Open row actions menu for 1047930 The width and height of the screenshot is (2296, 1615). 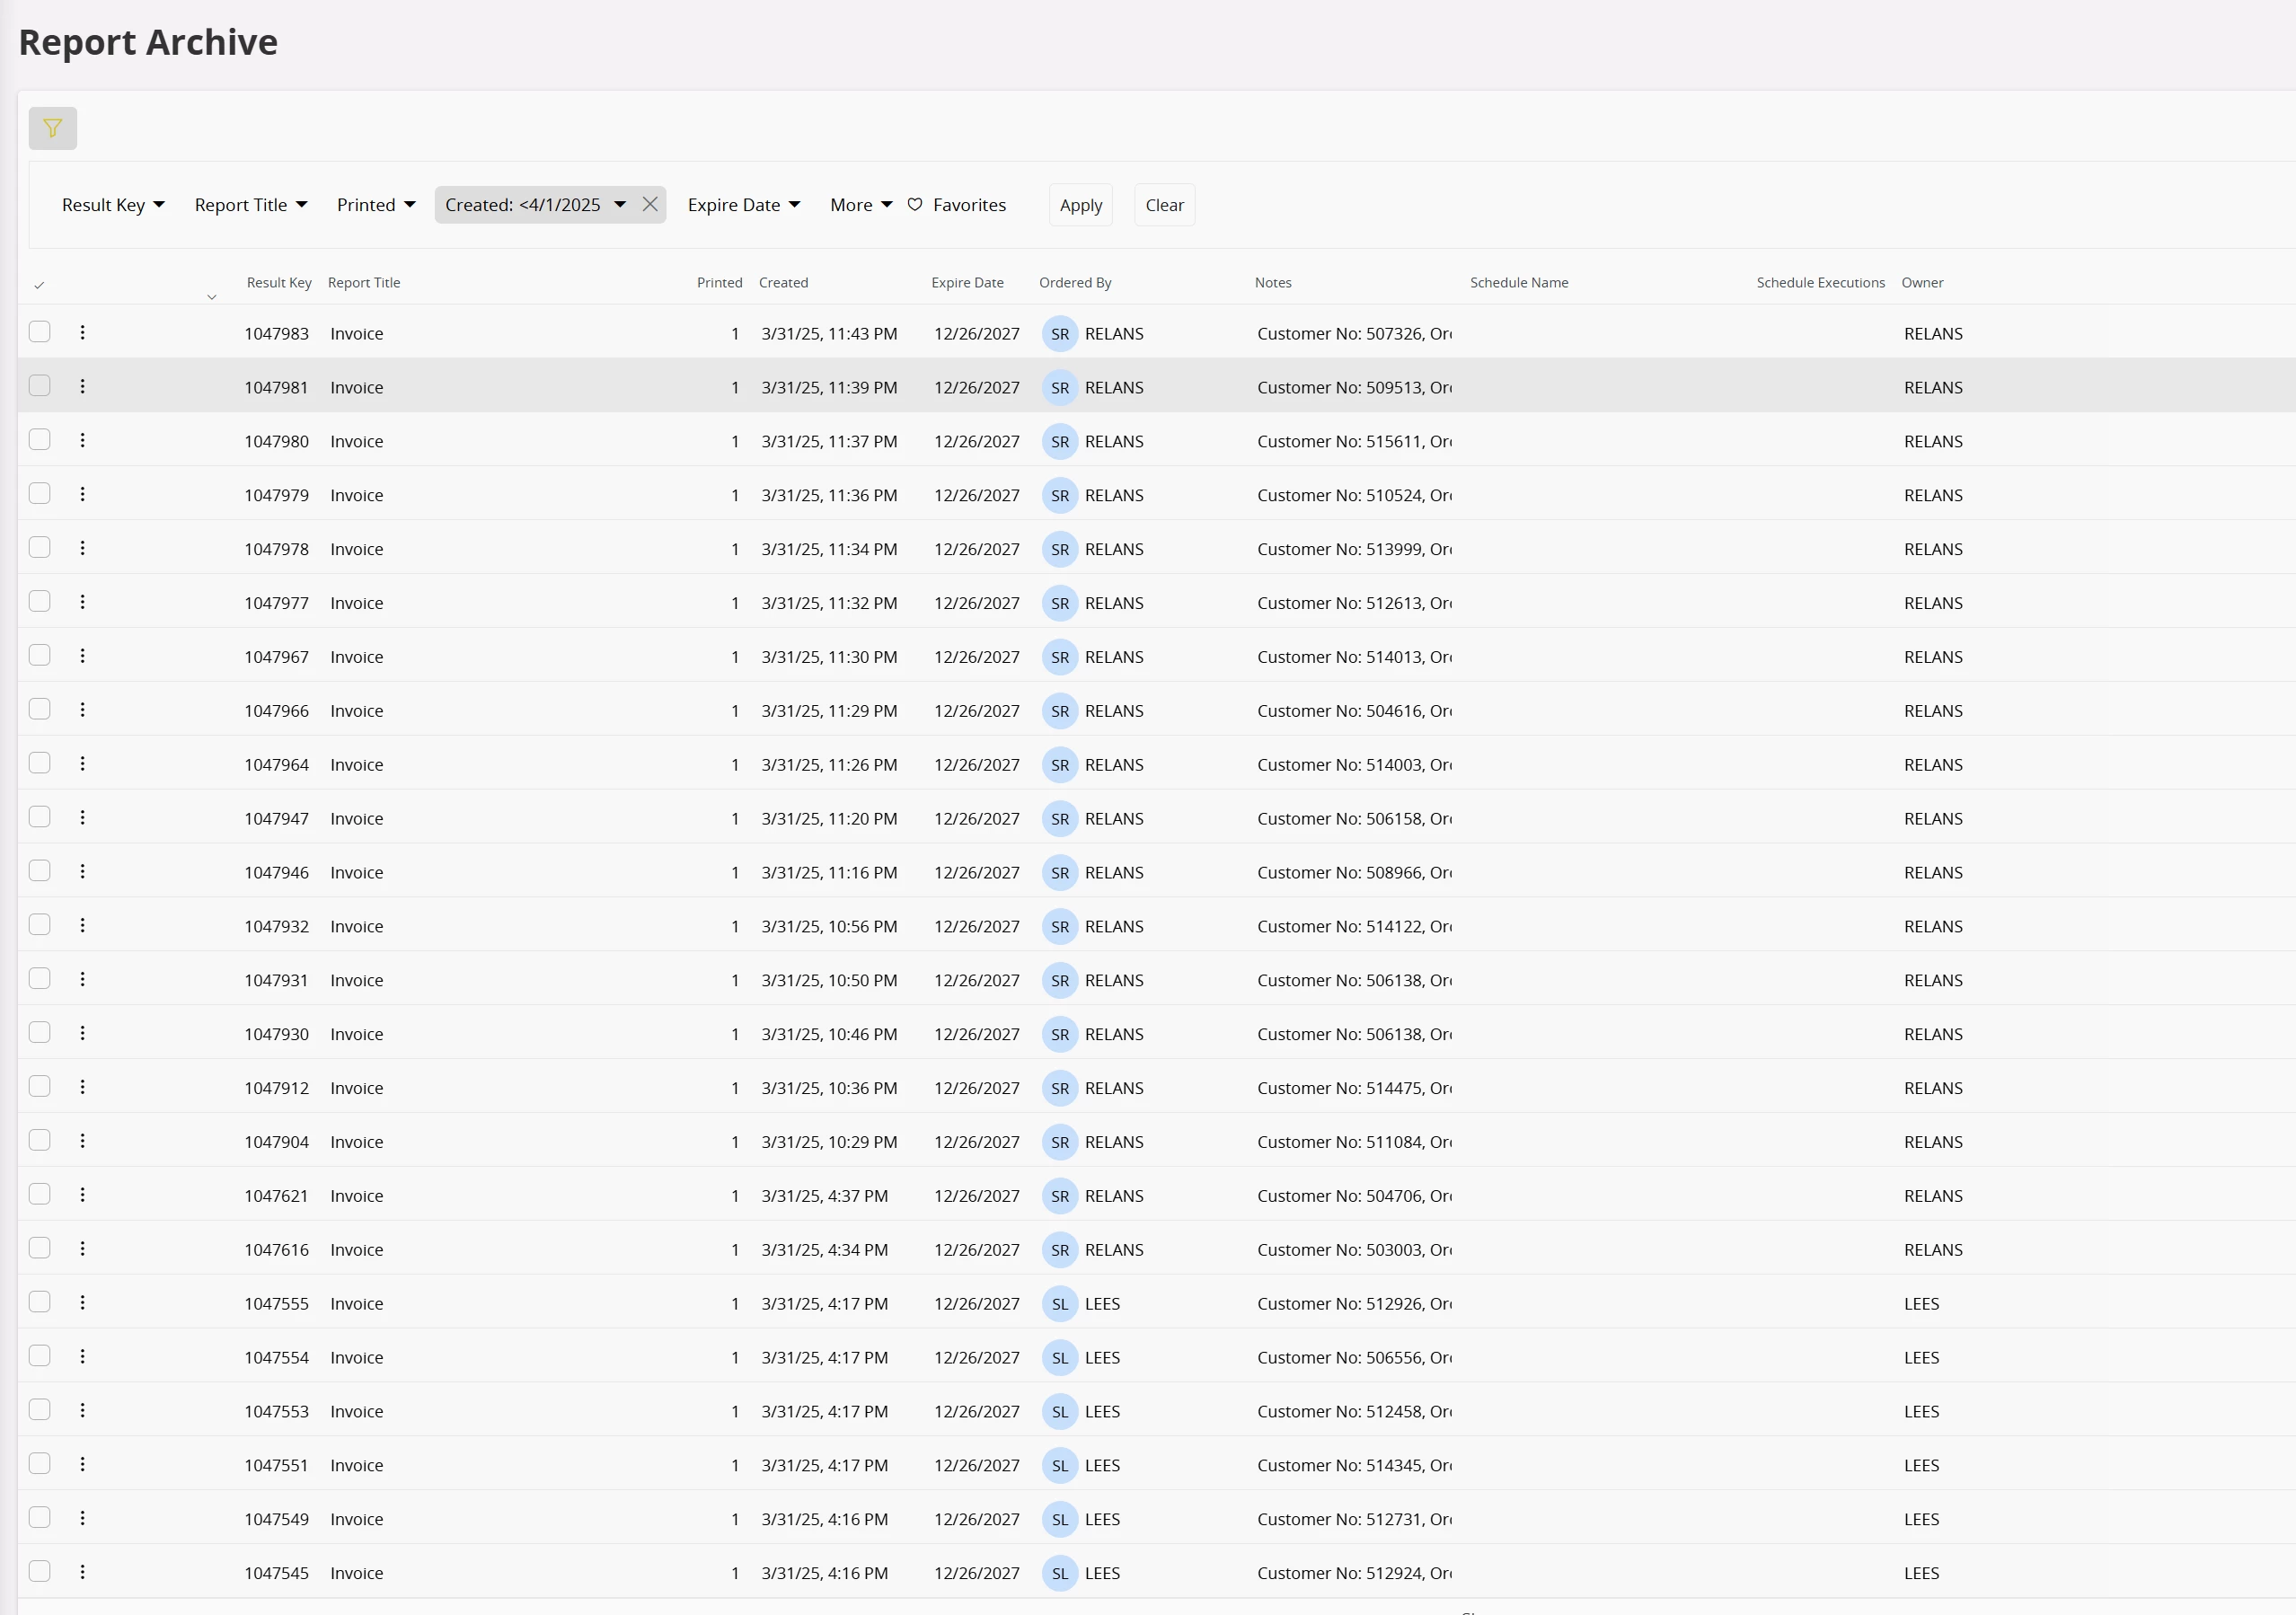coord(82,1034)
